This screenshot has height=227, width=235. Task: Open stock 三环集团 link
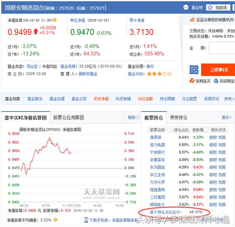[157, 197]
